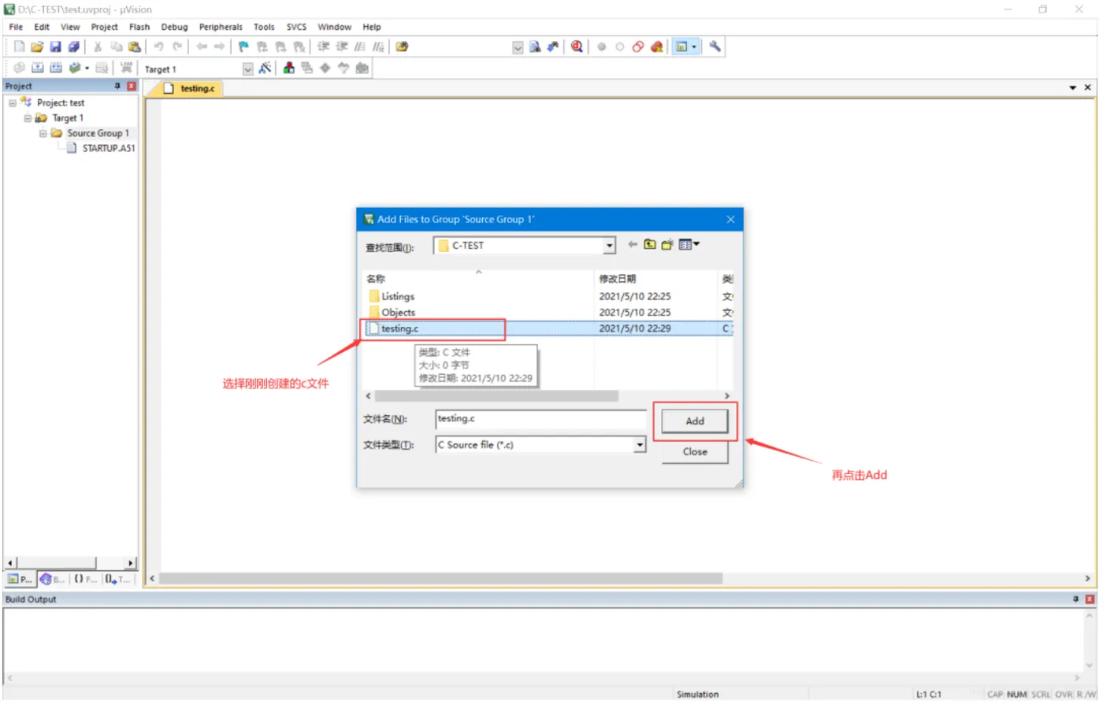Open the Debug menu

pyautogui.click(x=174, y=27)
